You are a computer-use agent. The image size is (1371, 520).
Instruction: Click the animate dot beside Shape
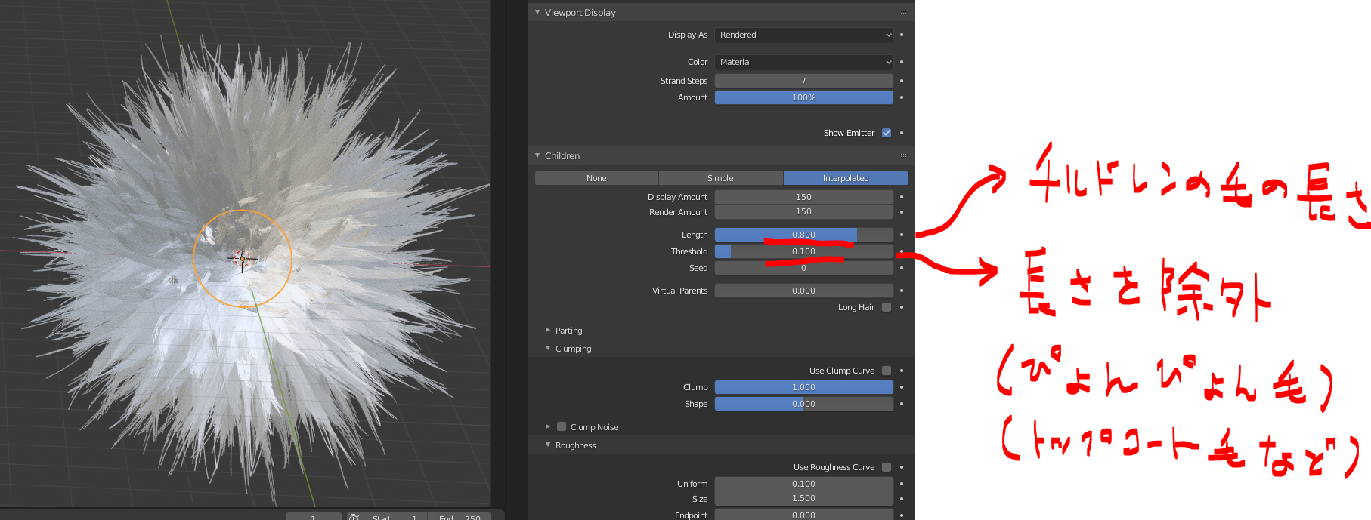pyautogui.click(x=901, y=404)
